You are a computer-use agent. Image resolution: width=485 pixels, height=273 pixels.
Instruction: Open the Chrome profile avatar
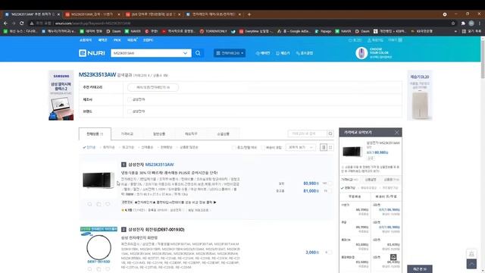471,24
